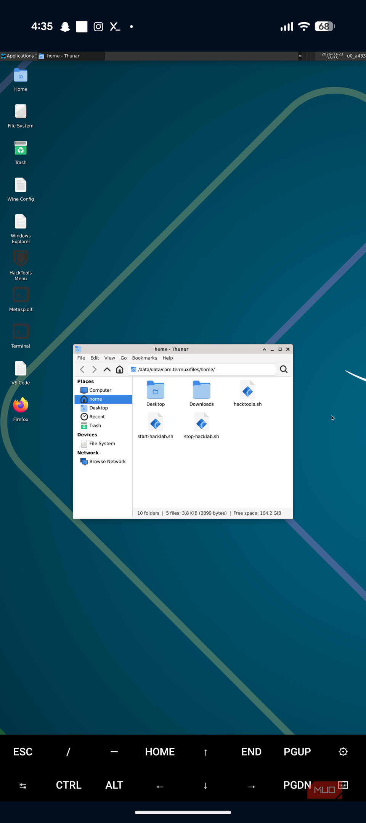366x823 pixels.
Task: Tap the ESC key on extra keys bar
Action: click(x=23, y=752)
